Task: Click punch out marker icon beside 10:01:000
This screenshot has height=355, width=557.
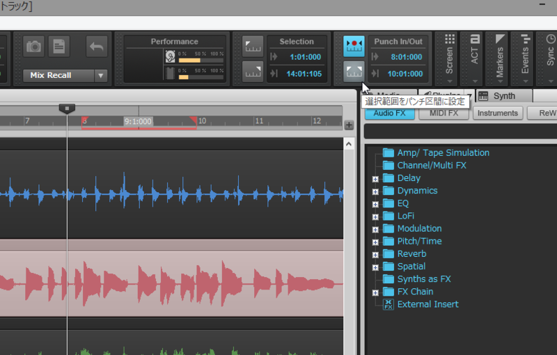Action: click(375, 74)
